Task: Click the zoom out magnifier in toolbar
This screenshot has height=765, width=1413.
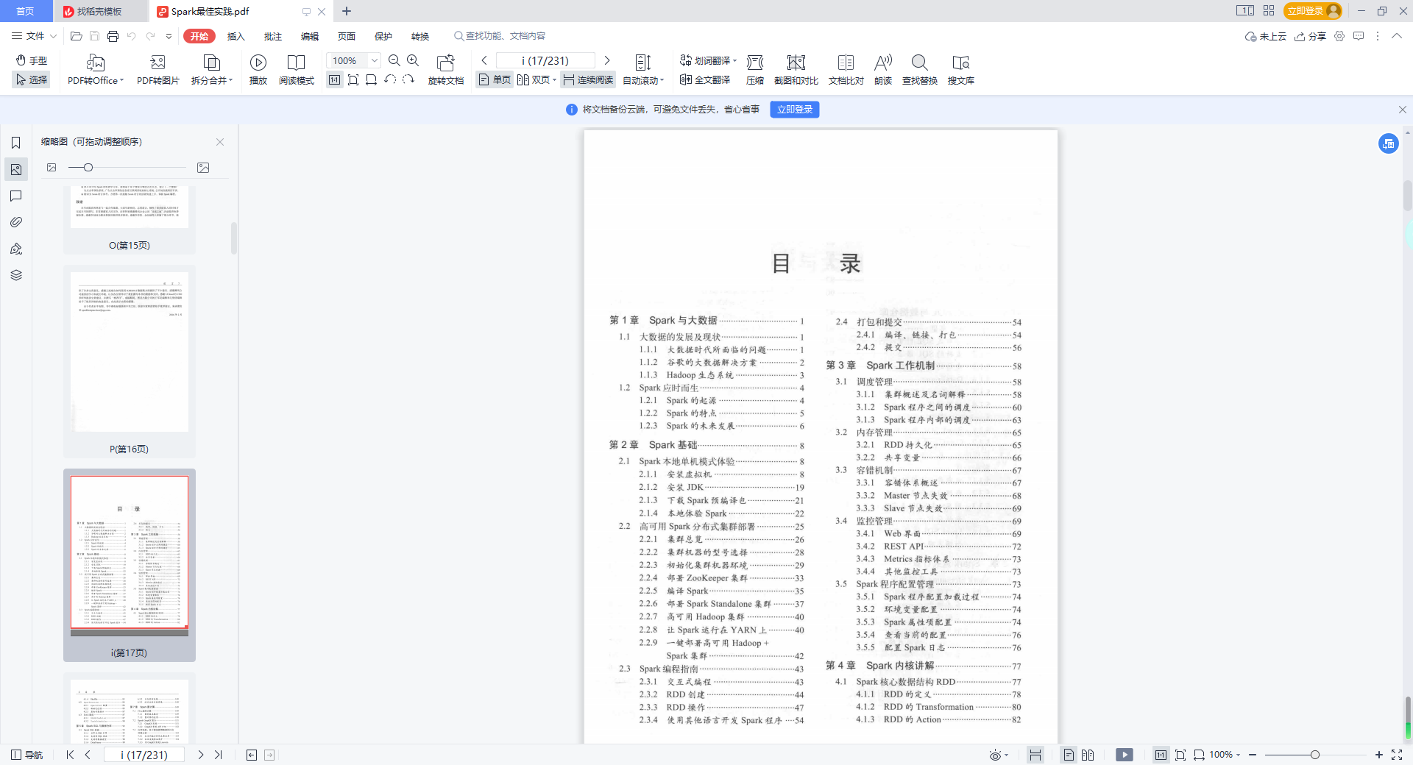Action: pos(394,60)
